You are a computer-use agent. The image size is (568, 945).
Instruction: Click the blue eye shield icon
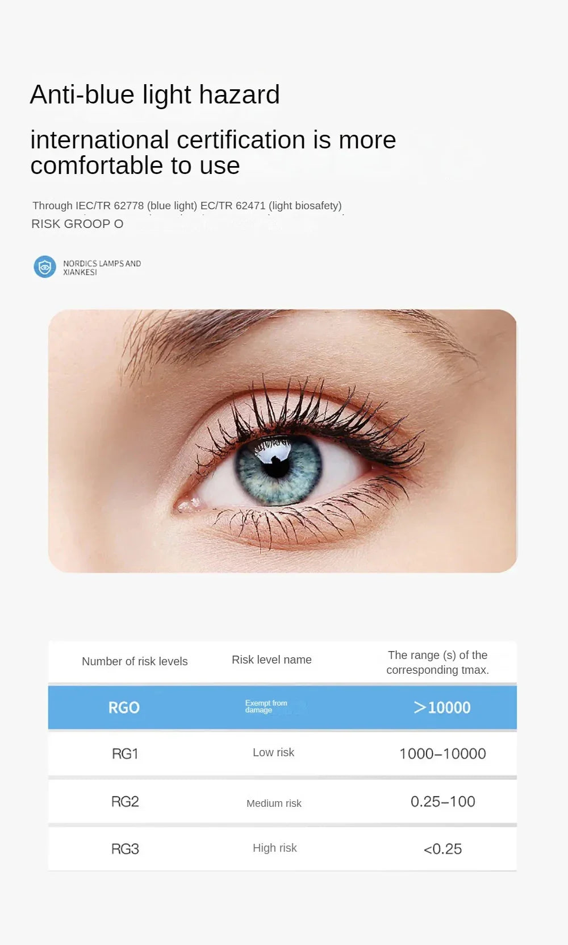pos(45,267)
